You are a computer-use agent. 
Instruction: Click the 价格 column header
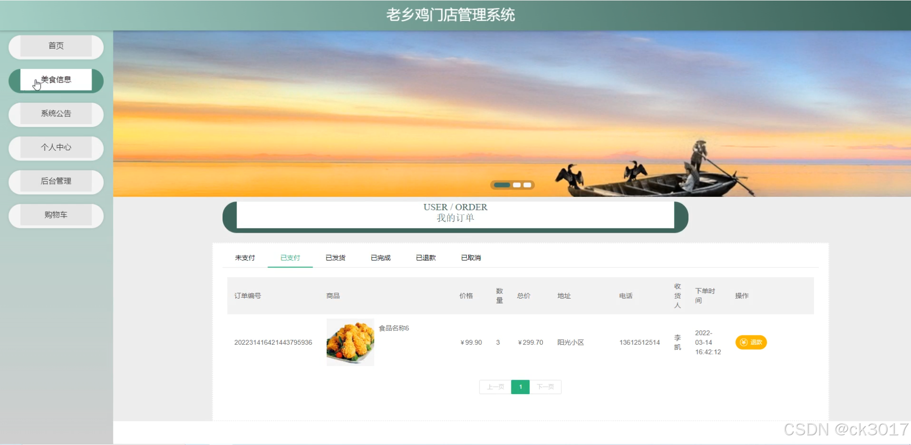(x=466, y=296)
